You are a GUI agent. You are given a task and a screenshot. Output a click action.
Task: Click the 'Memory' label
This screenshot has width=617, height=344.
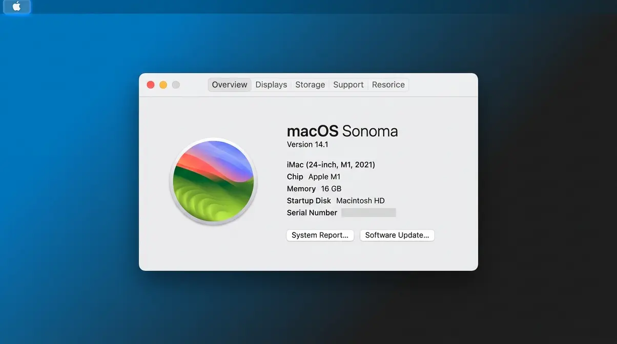[x=301, y=189]
